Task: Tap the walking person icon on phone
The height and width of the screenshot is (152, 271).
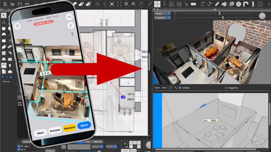Action: 70,25
